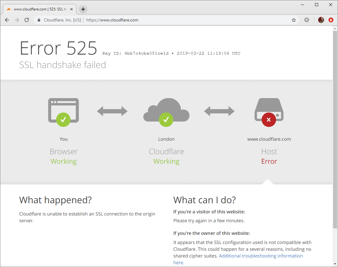Click the 'What happened?' heading

pos(56,200)
